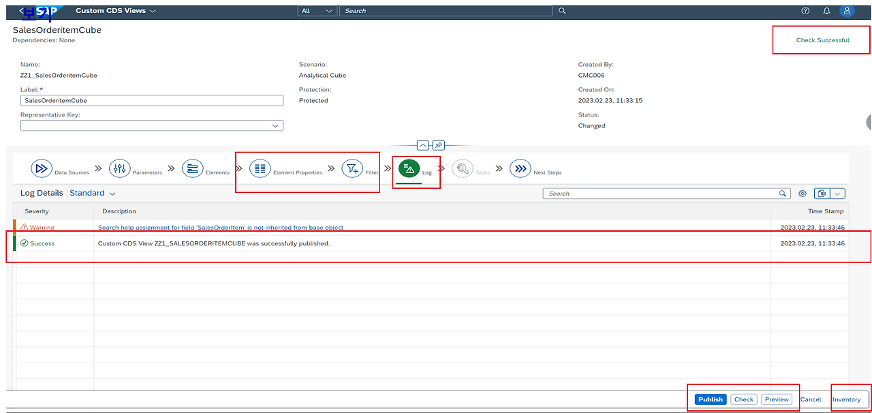
Task: Click the SalesOrderitemCube page title
Action: coord(57,30)
